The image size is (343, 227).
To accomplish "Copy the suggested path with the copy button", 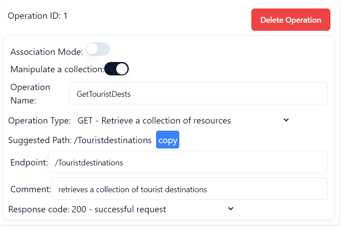I will [168, 140].
